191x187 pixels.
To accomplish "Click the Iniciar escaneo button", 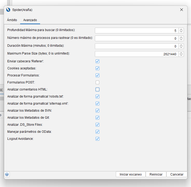I will [x=130, y=174].
